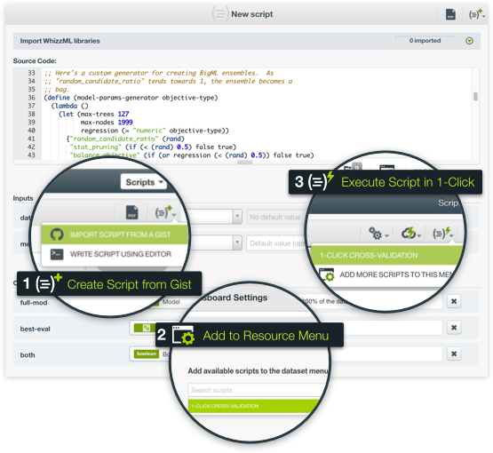
Task: Click the Model type label in full-mod row
Action: (x=171, y=302)
